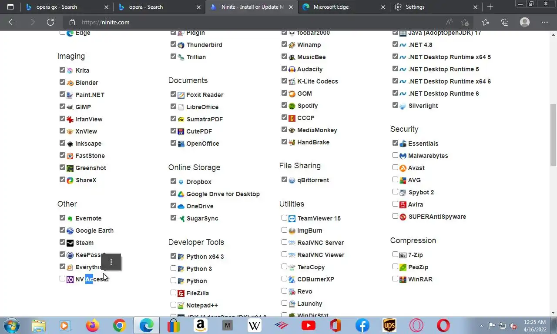Open Wikipedia shortcut in taskbar
Image resolution: width=557 pixels, height=334 pixels.
(x=255, y=325)
